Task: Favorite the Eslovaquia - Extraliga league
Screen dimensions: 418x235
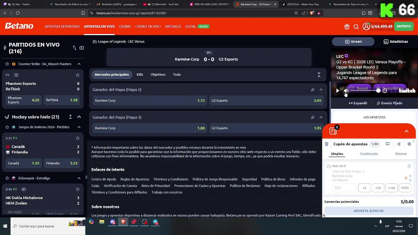Action: coord(7,178)
